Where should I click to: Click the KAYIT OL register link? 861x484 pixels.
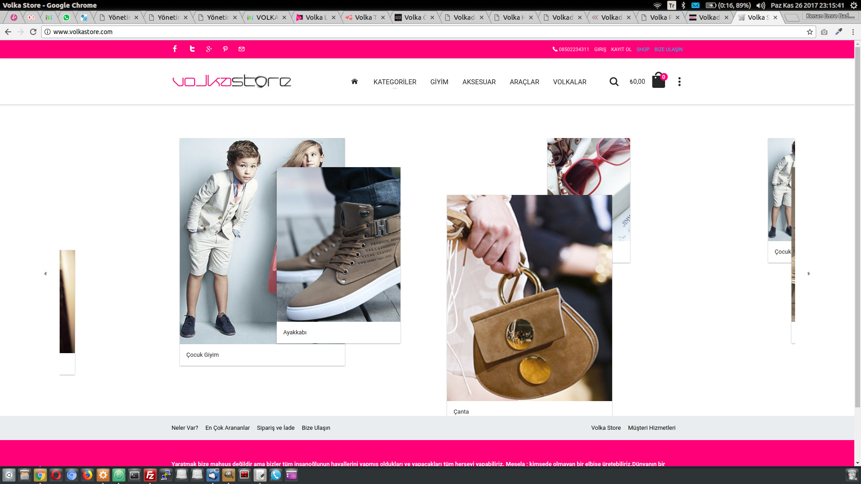pyautogui.click(x=621, y=49)
